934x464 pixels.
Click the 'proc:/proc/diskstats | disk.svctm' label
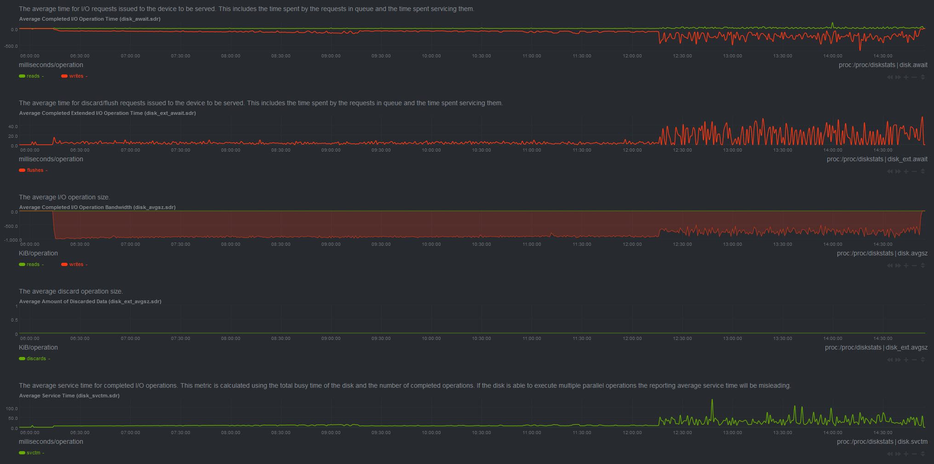click(882, 442)
